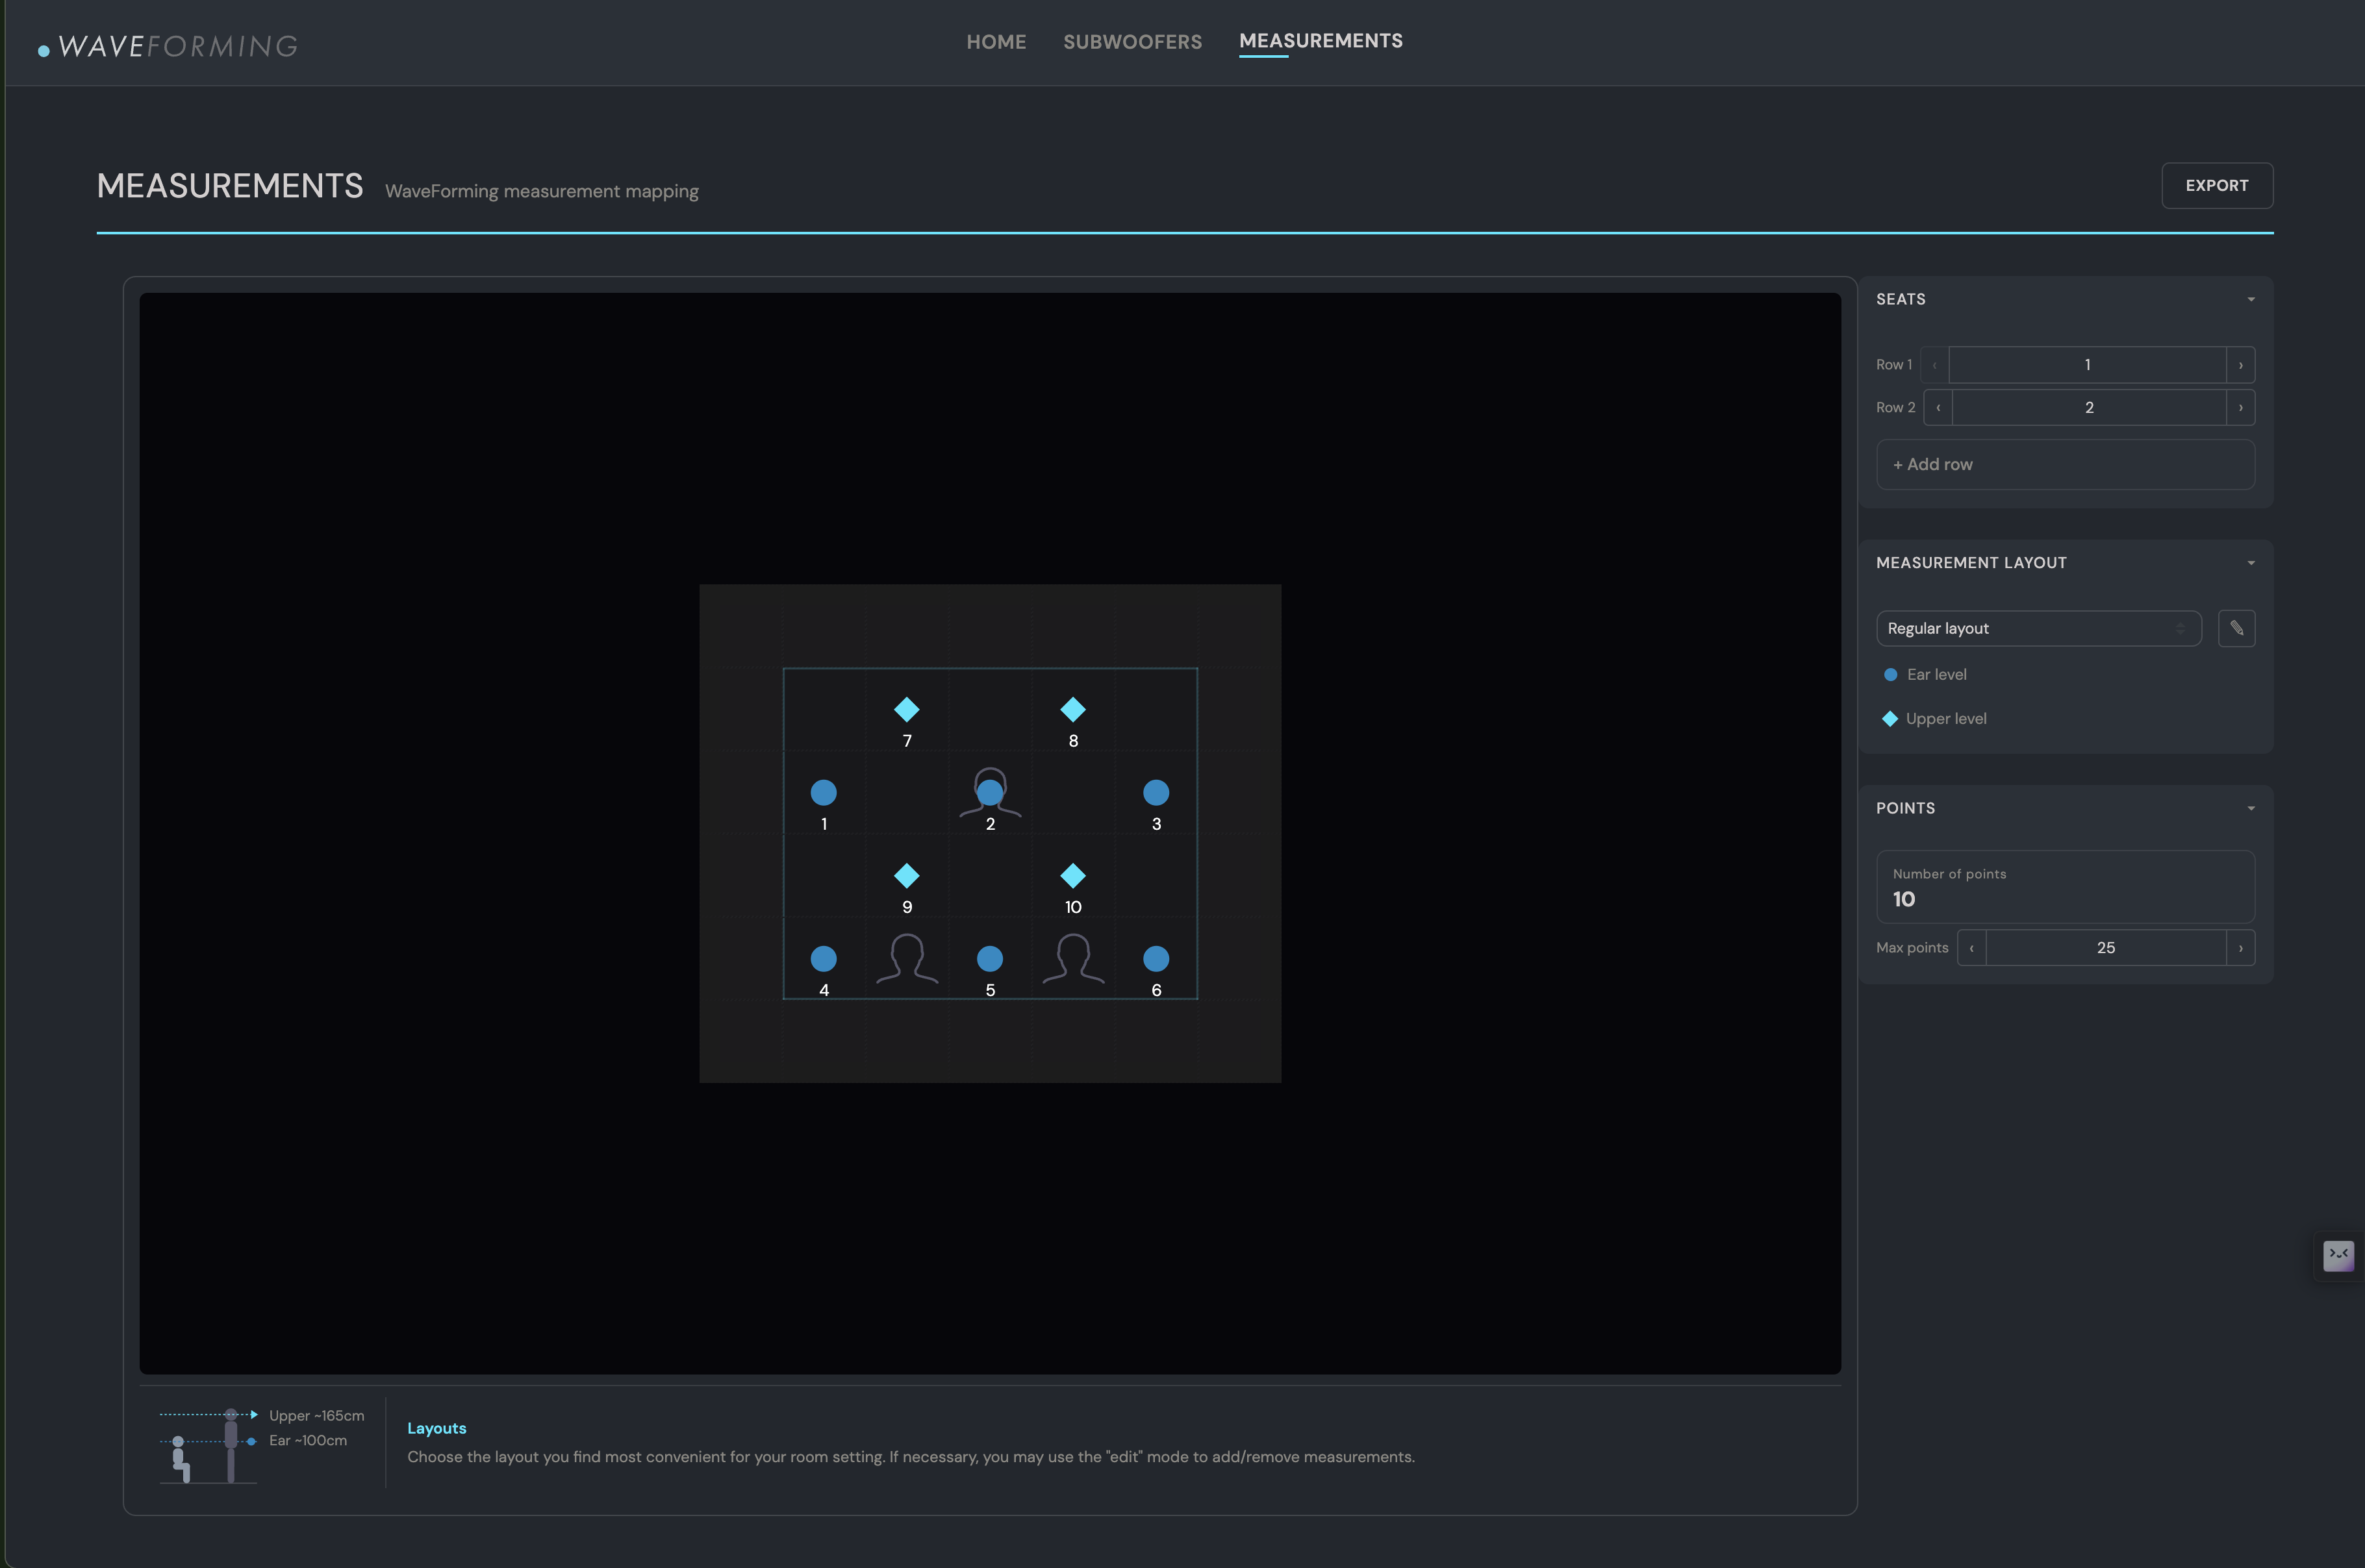Decrease Max points value

pos(1971,948)
